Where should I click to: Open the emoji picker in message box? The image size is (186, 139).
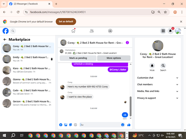pyautogui.click(x=123, y=125)
